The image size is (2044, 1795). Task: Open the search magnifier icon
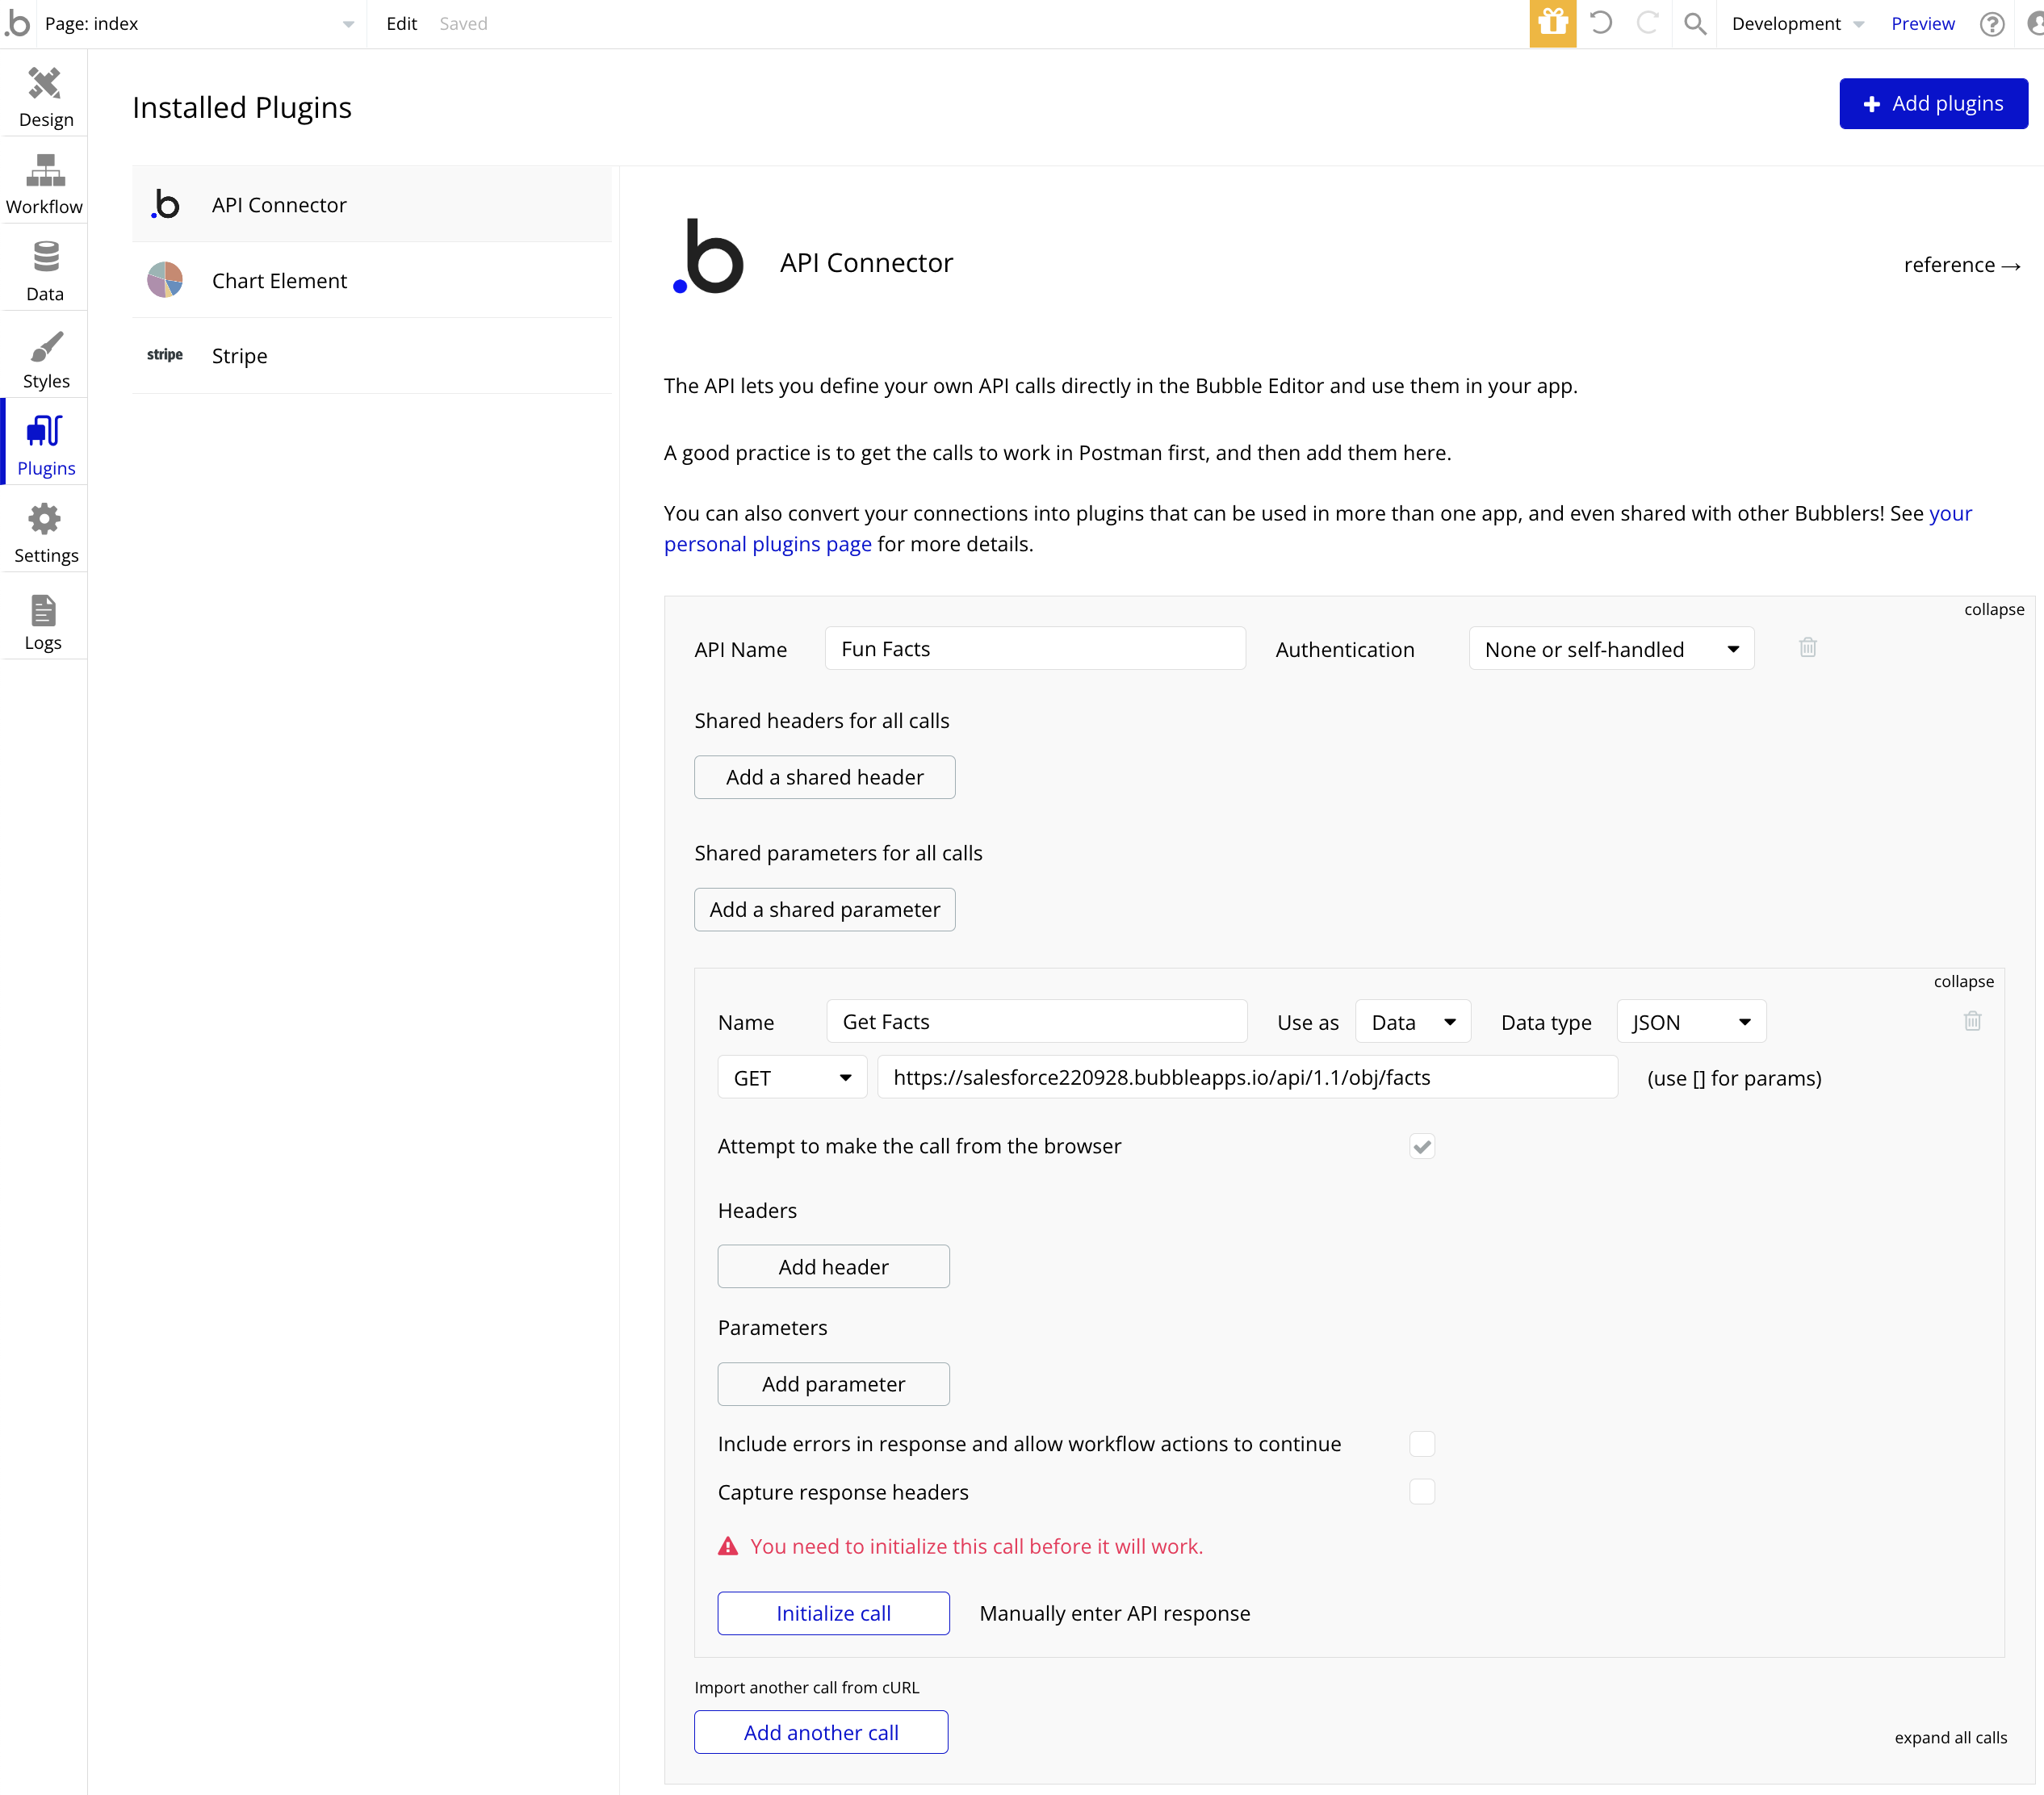(x=1694, y=23)
